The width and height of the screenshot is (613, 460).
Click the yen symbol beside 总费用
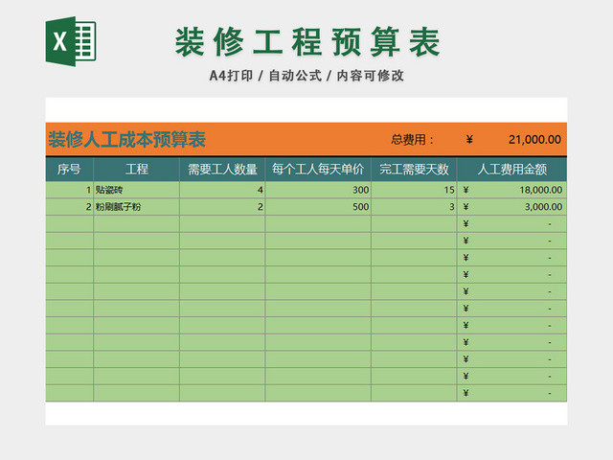click(x=469, y=140)
